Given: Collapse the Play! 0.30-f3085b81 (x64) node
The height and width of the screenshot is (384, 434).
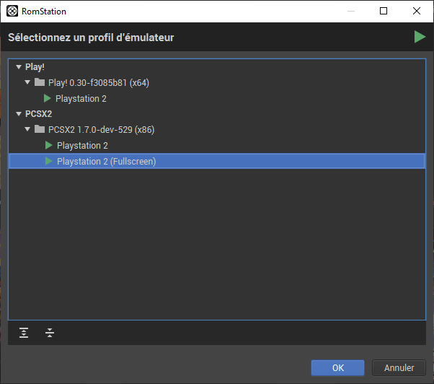Looking at the screenshot, I should tap(27, 83).
